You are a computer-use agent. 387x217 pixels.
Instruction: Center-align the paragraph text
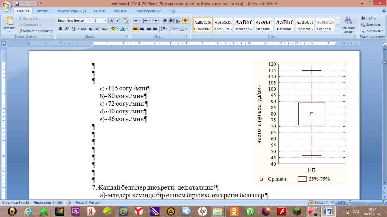point(142,29)
